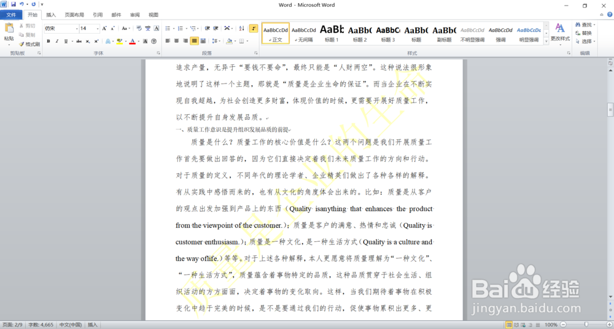Click the Increase Indent icon
This screenshot has width=614, height=329.
[216, 28]
